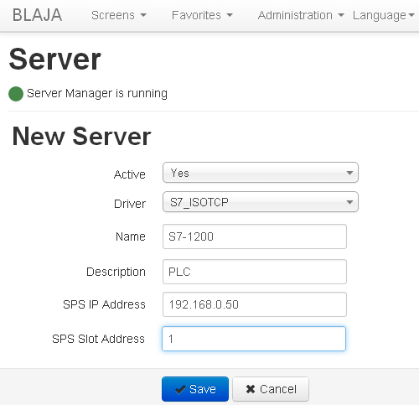This screenshot has height=405, width=419.
Task: Cancel the new server form
Action: pyautogui.click(x=271, y=389)
